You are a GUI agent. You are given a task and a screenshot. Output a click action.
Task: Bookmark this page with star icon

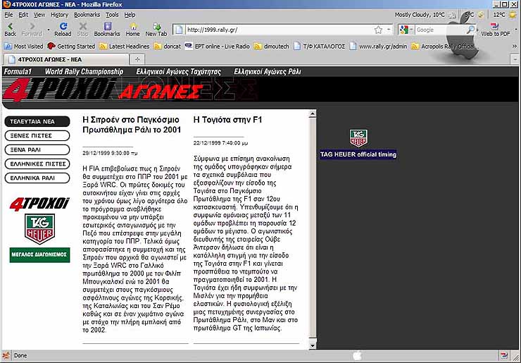(378, 30)
